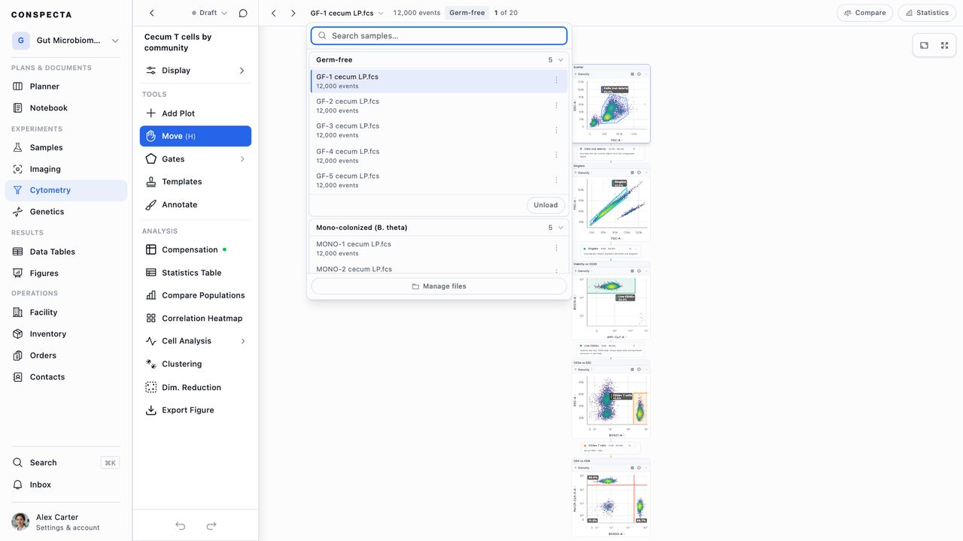Select the GF-3 cecum LP.fcs sample
The image size is (963, 541).
(439, 131)
